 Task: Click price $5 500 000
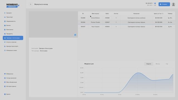[x=159, y=27]
